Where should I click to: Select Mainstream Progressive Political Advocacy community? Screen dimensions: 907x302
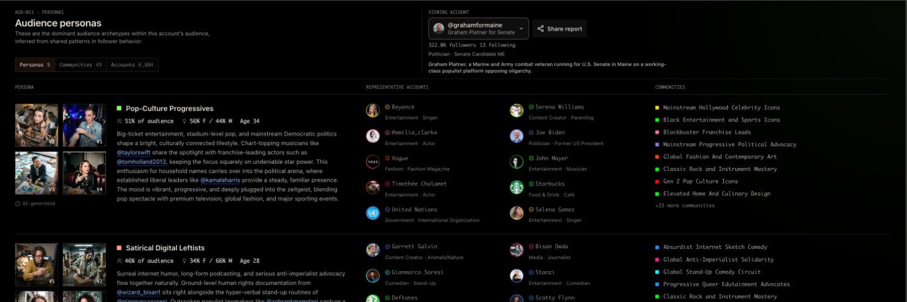pos(730,144)
